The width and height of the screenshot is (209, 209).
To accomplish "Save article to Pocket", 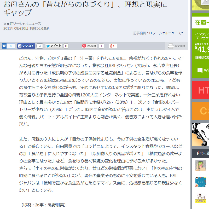I will pyautogui.click(x=89, y=46).
